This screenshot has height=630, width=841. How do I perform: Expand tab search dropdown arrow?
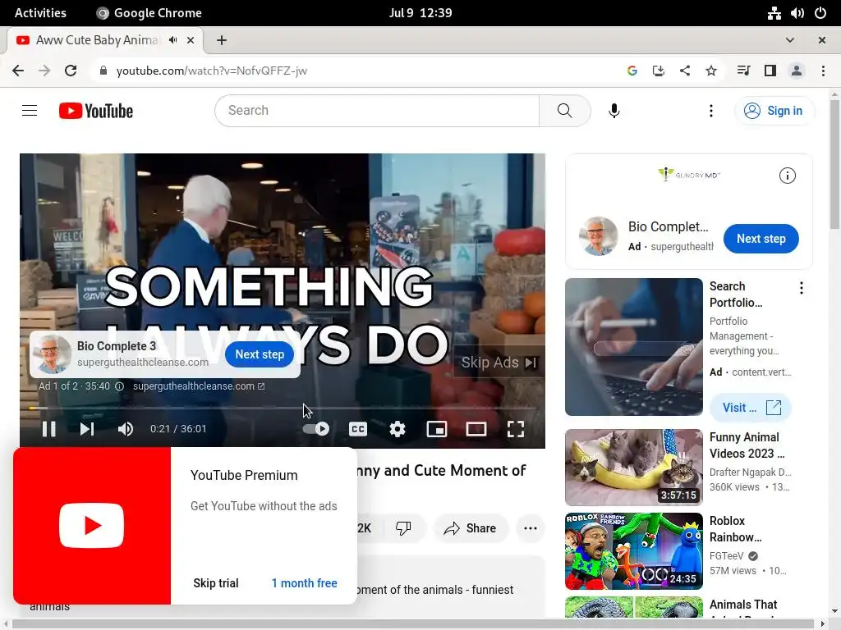click(790, 40)
